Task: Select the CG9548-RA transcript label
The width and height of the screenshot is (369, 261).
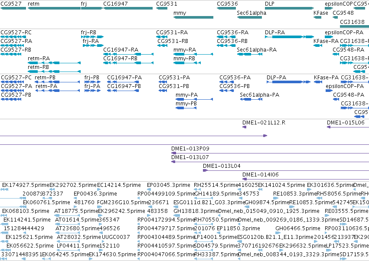Action: tap(348, 50)
